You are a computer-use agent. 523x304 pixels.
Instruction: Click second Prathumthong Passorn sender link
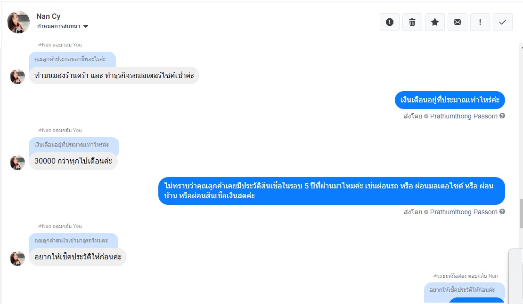click(x=464, y=212)
